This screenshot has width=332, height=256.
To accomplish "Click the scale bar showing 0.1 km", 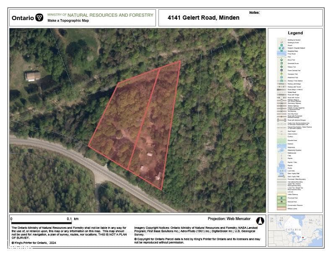I will 41,221.
